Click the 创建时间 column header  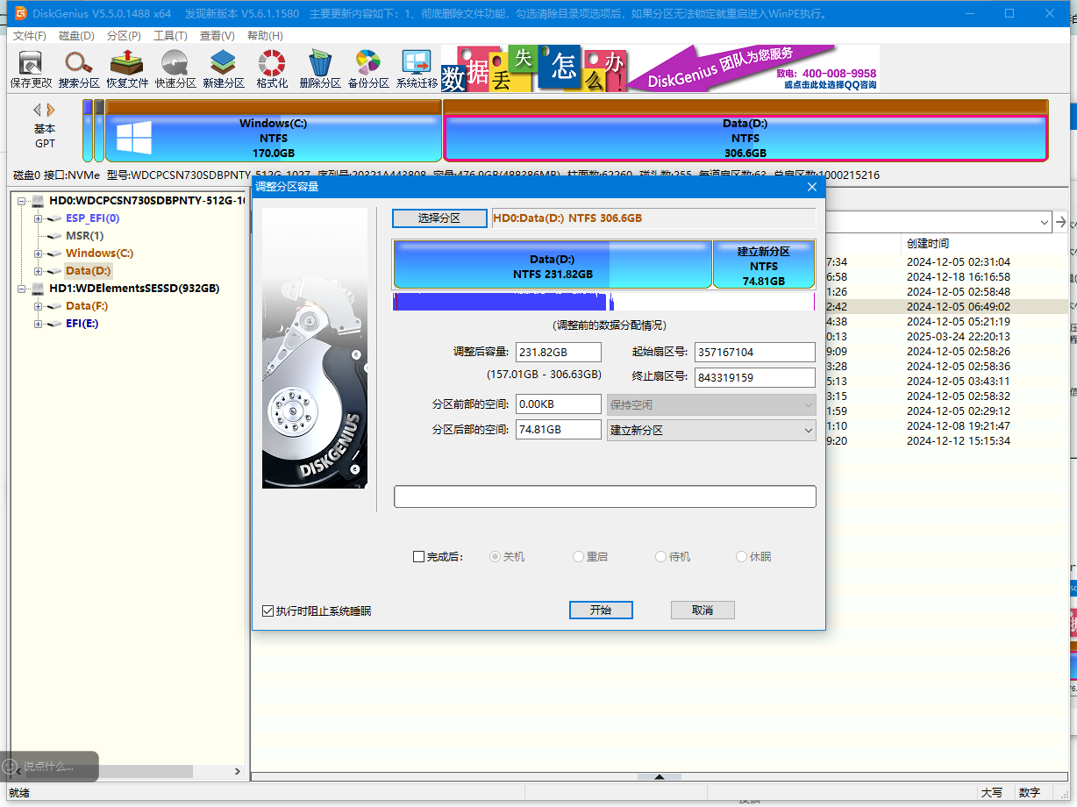[928, 243]
